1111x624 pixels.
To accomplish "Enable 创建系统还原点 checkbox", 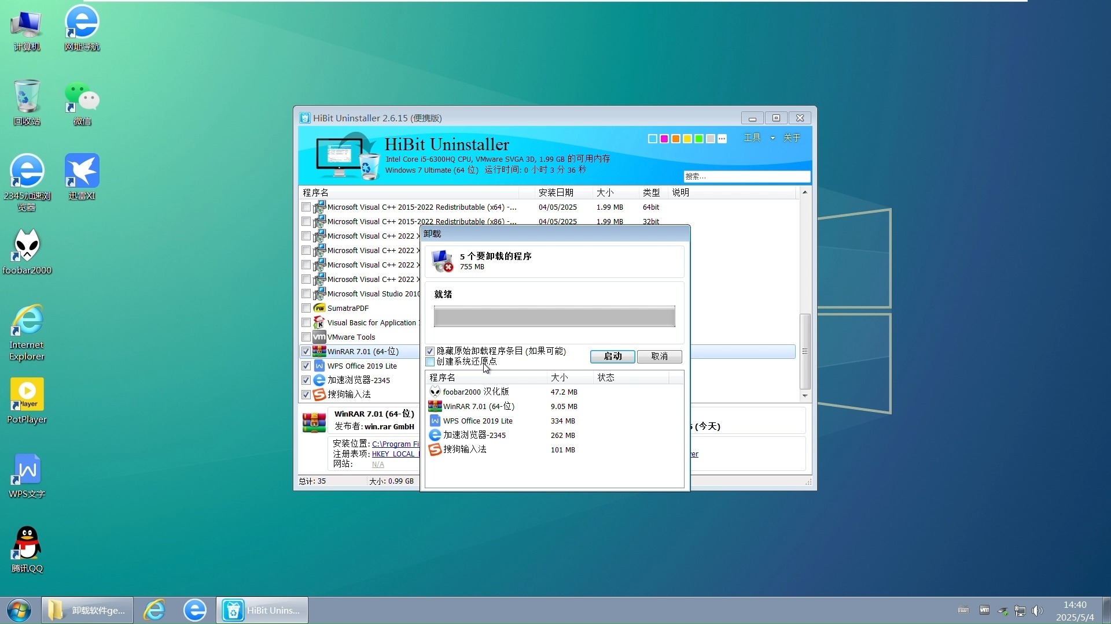I will [x=430, y=362].
